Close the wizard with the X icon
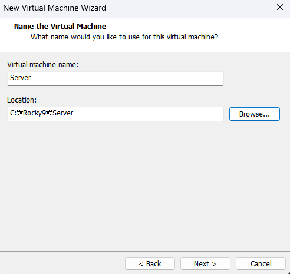 [280, 8]
